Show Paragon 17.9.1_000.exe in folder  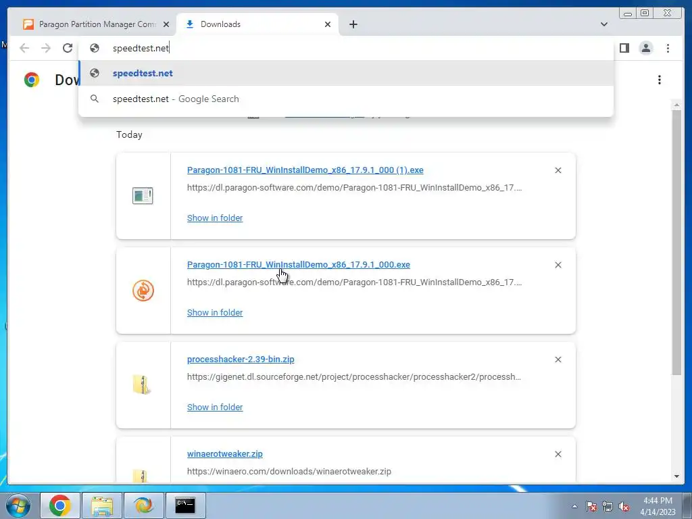[215, 312]
